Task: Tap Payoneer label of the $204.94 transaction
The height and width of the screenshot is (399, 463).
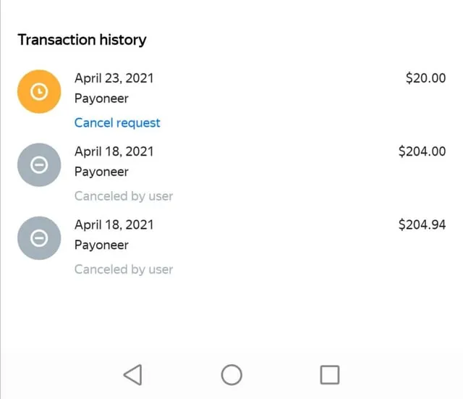Action: click(x=101, y=245)
